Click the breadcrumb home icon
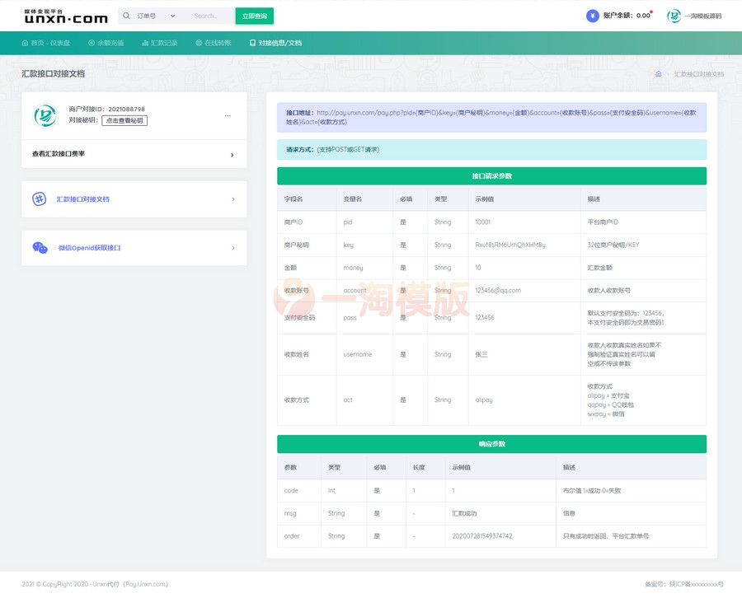The width and height of the screenshot is (742, 598). (x=659, y=74)
